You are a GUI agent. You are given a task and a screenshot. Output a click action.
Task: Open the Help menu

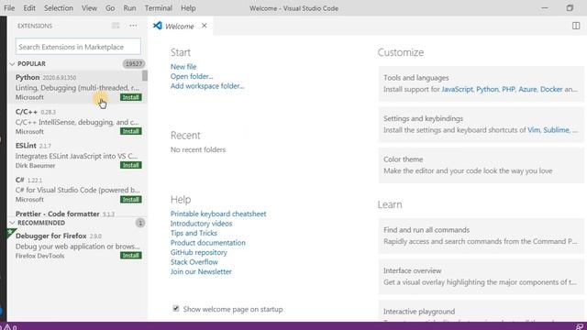pyautogui.click(x=188, y=8)
